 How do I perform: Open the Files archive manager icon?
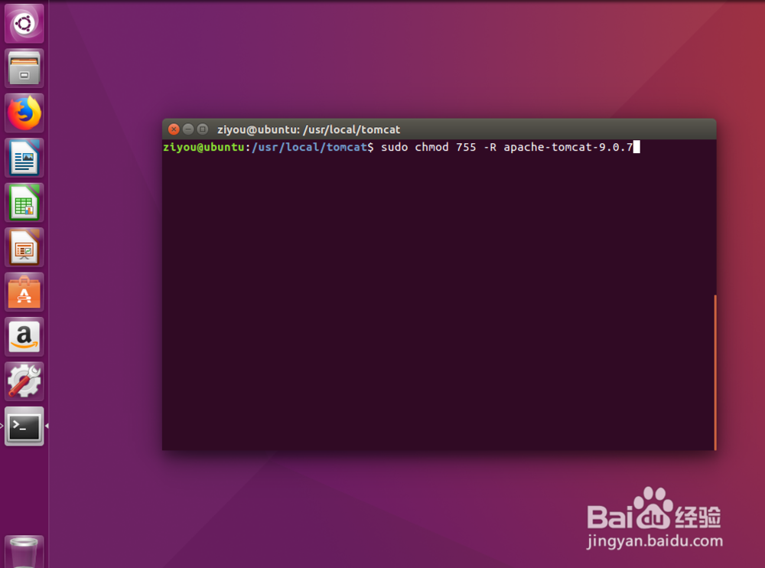(24, 67)
